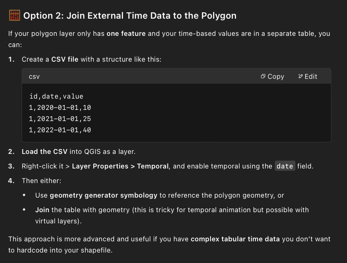
Task: Click the bold CSV file text
Action: (x=65, y=59)
